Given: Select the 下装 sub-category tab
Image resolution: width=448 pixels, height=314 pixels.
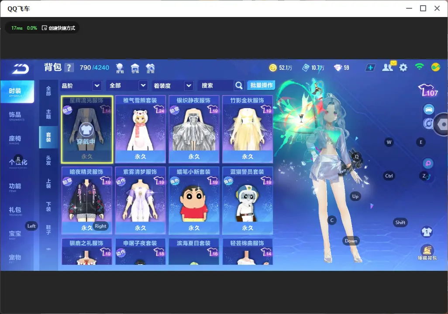Looking at the screenshot, I should click(x=48, y=207).
